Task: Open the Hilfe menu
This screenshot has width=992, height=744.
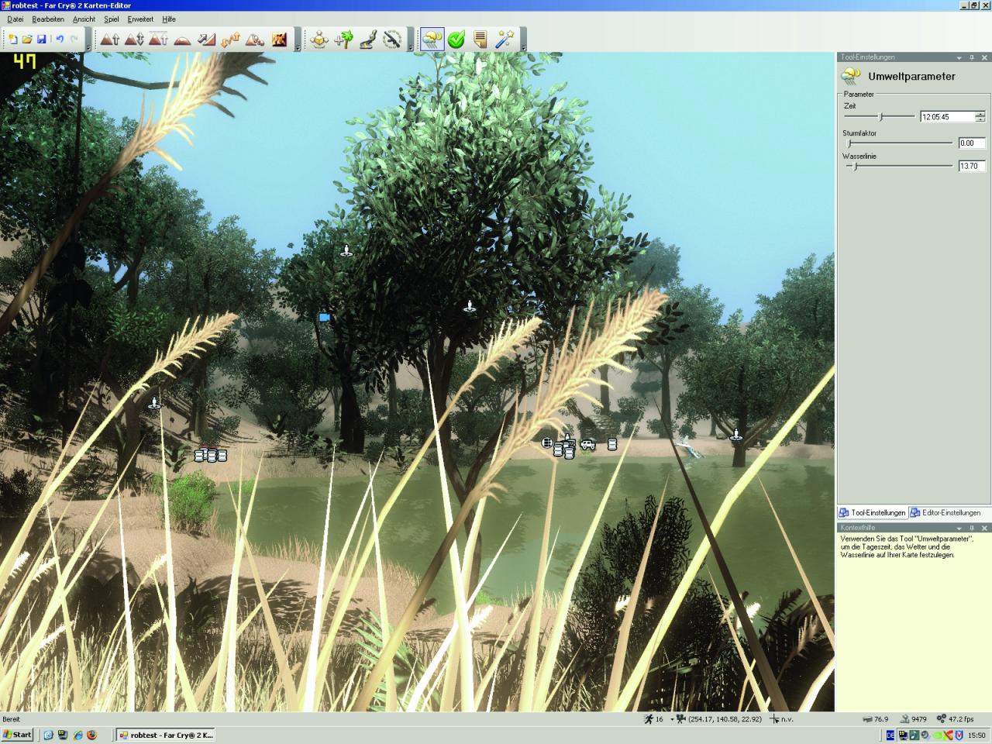Action: click(169, 19)
